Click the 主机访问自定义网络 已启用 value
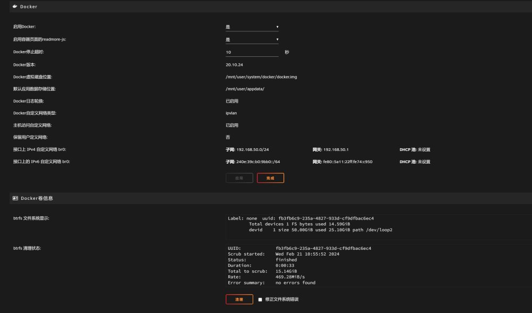 coord(232,125)
